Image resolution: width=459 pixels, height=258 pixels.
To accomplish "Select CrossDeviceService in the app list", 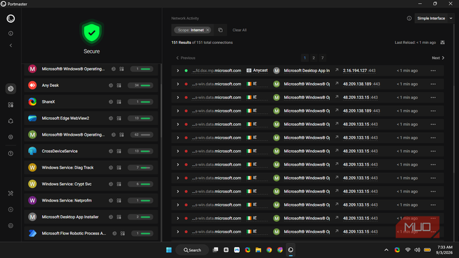I will [x=91, y=151].
